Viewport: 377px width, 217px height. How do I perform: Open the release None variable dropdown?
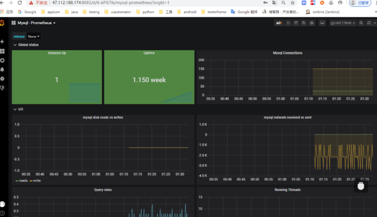33,37
